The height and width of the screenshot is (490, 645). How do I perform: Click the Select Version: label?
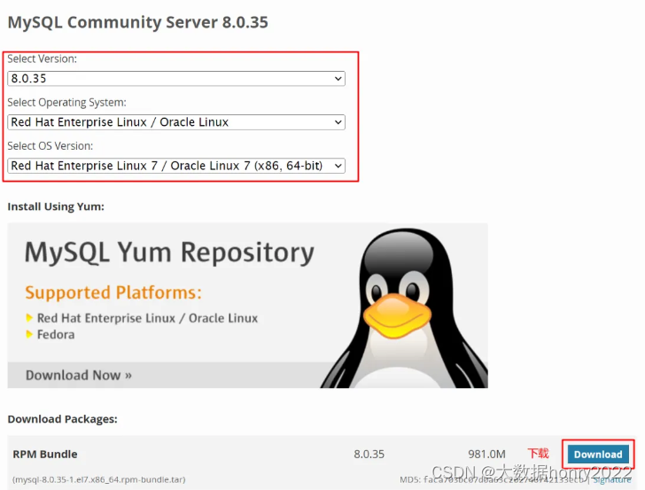42,58
